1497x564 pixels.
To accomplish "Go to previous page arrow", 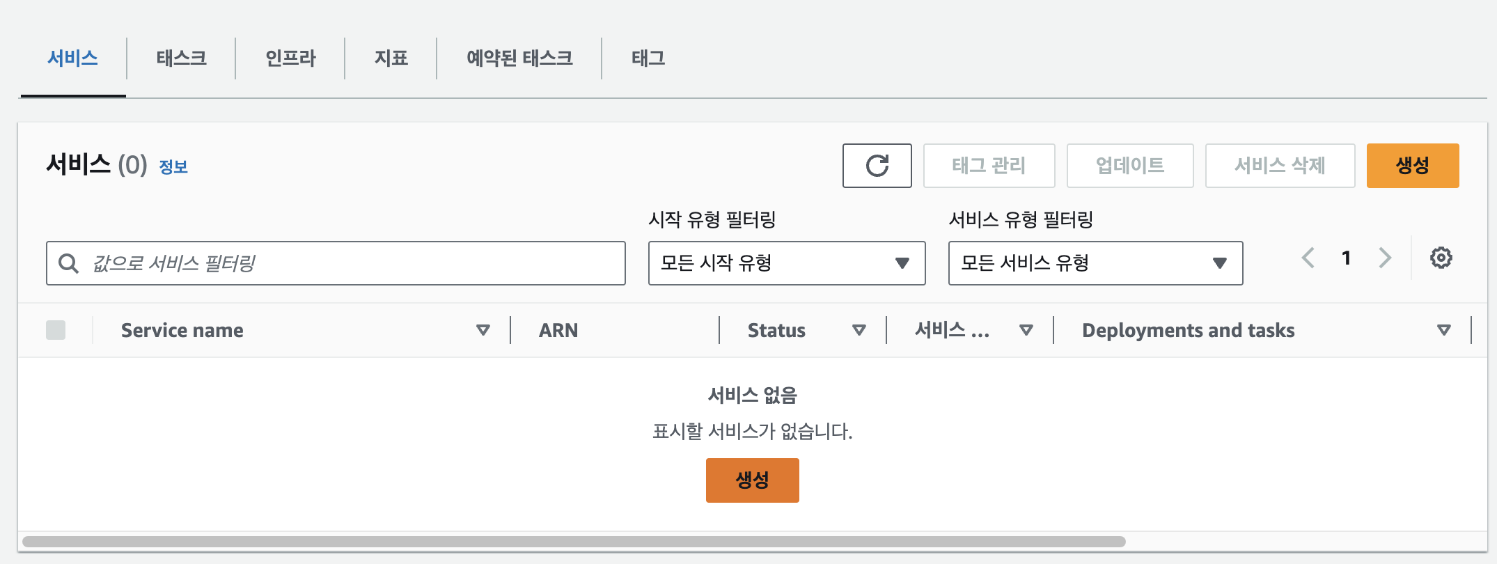I will pos(1308,258).
